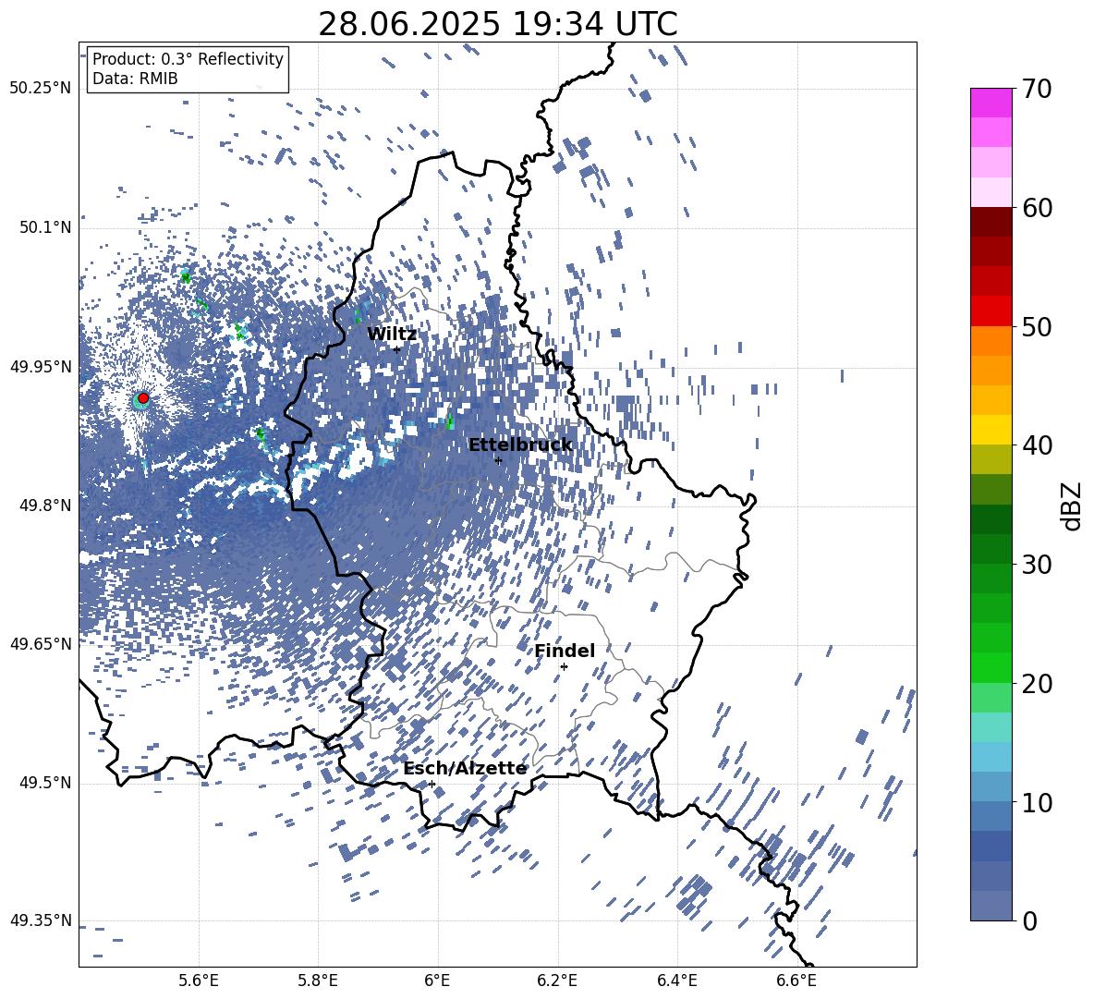1094x999 pixels.
Task: Click the 40 tick on colorbar
Action: pyautogui.click(x=1037, y=445)
